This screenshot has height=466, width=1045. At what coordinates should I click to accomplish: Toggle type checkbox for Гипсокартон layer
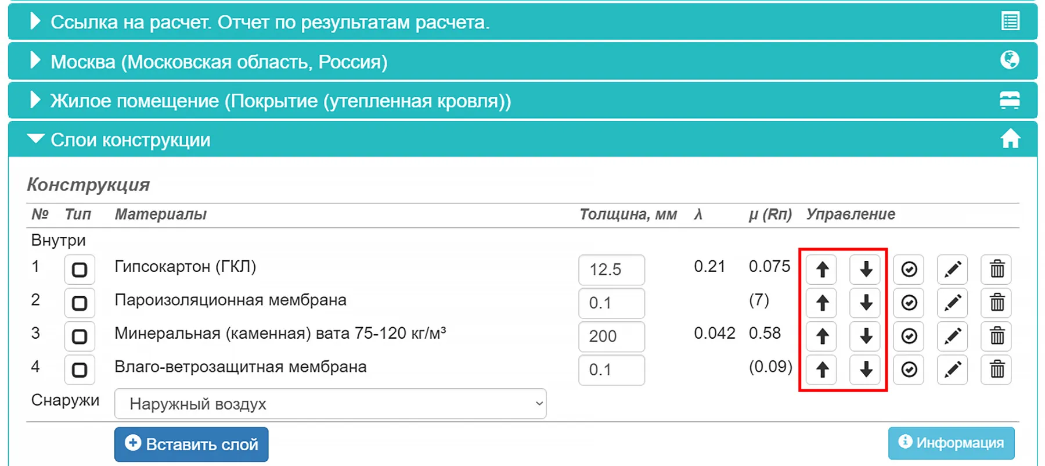80,270
